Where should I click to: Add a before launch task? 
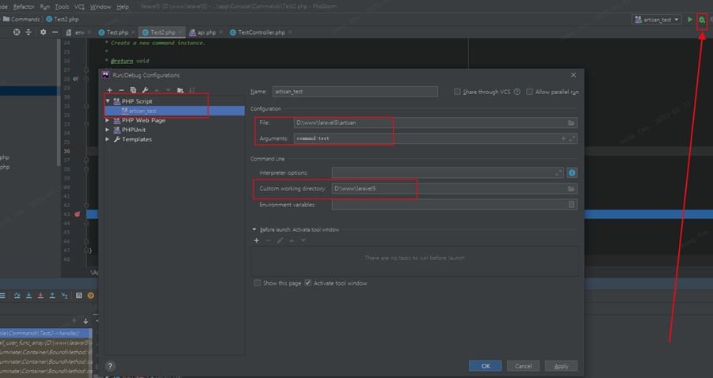coord(257,240)
